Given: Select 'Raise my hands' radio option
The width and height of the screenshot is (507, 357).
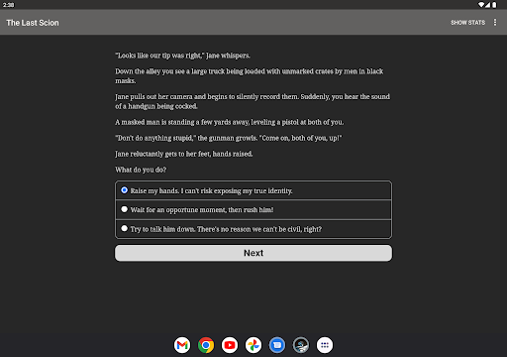Looking at the screenshot, I should coord(253,190).
